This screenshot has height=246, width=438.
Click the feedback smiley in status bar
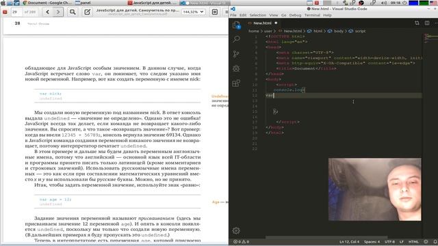coord(426,242)
